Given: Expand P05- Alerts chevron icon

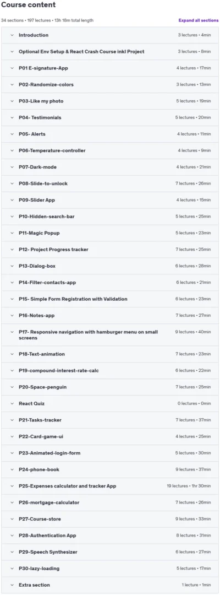Looking at the screenshot, I should (12, 134).
